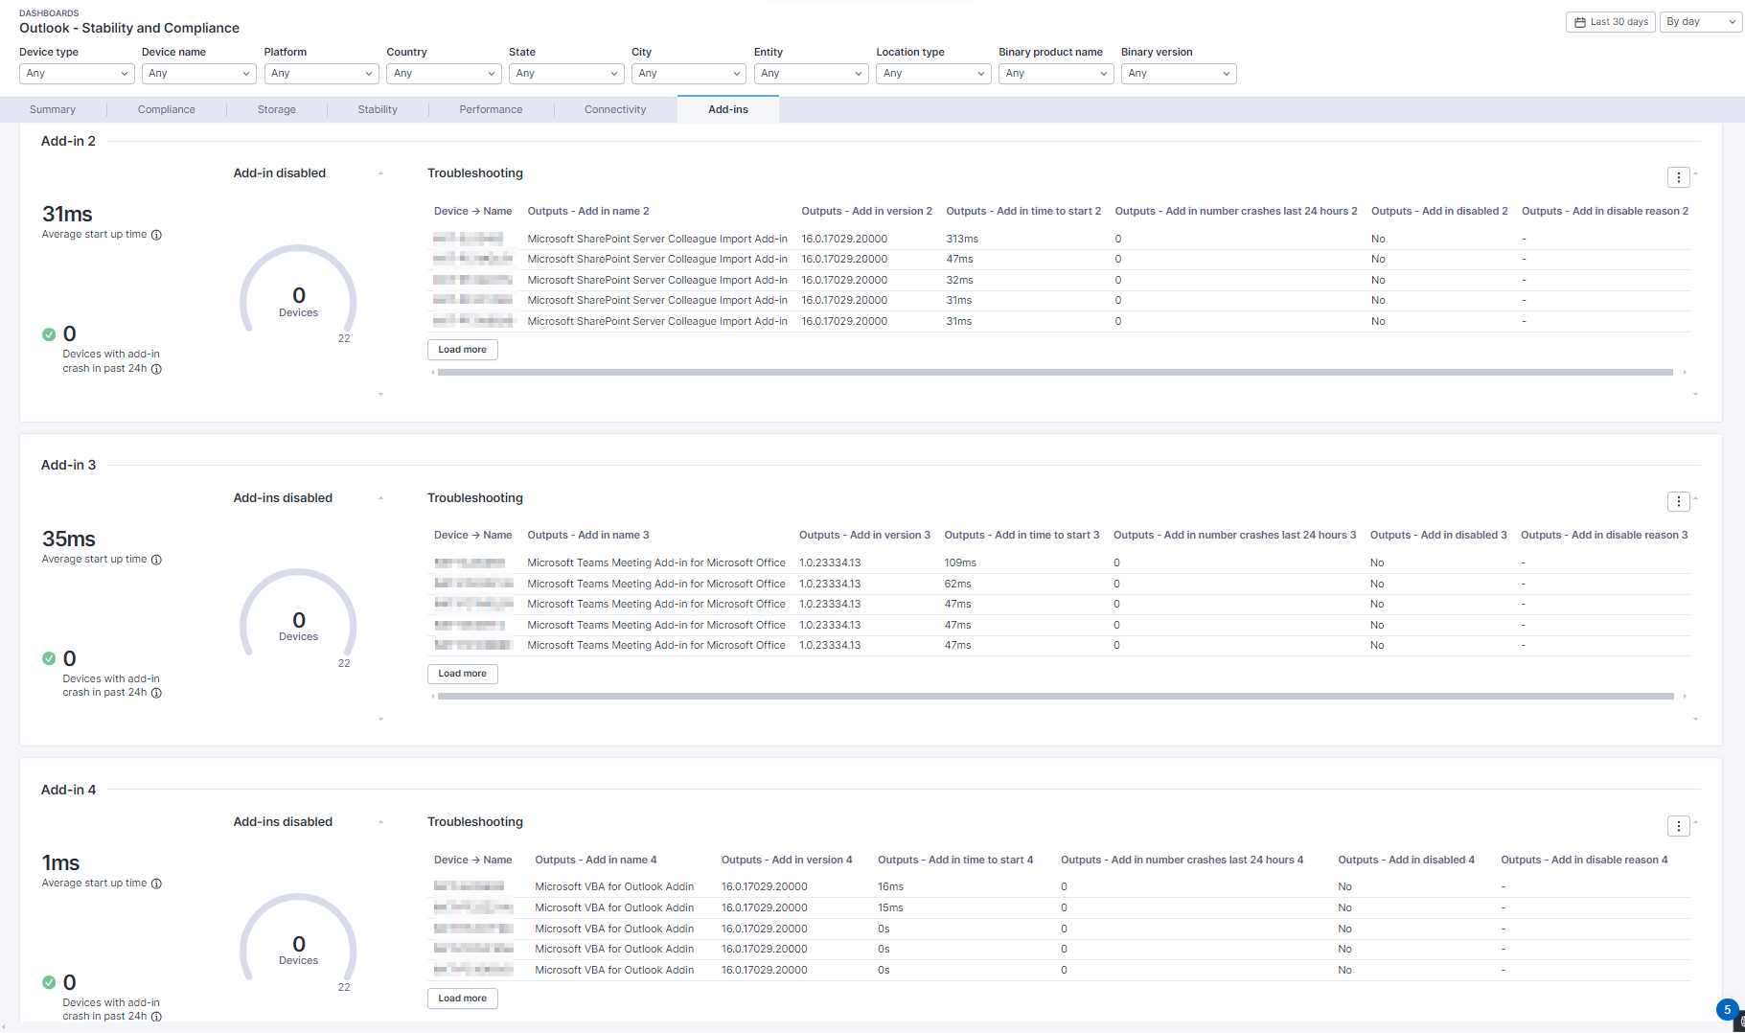Open the Location type filter dropdown
This screenshot has width=1745, height=1033.
coord(933,74)
